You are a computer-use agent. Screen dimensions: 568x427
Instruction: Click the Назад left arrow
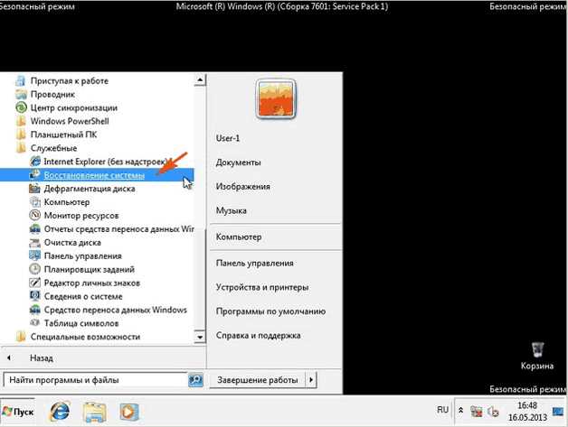click(x=9, y=358)
